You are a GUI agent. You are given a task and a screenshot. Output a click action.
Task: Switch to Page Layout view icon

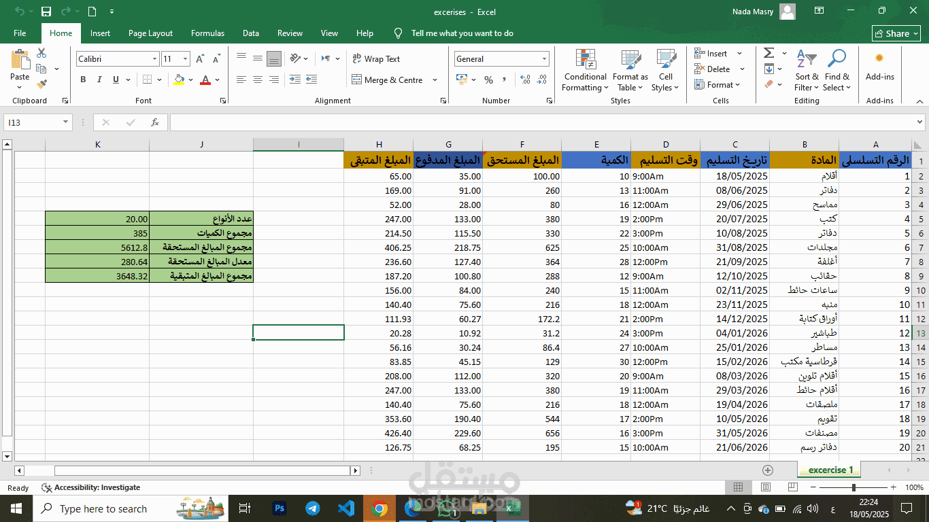(x=765, y=487)
